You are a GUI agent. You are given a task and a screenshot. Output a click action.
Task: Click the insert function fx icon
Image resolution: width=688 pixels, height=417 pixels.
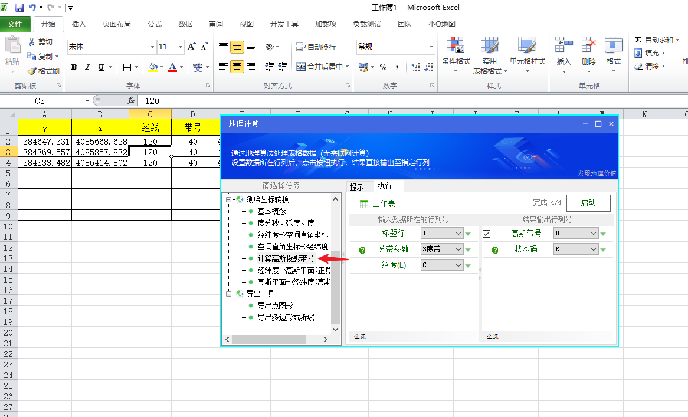pyautogui.click(x=131, y=100)
